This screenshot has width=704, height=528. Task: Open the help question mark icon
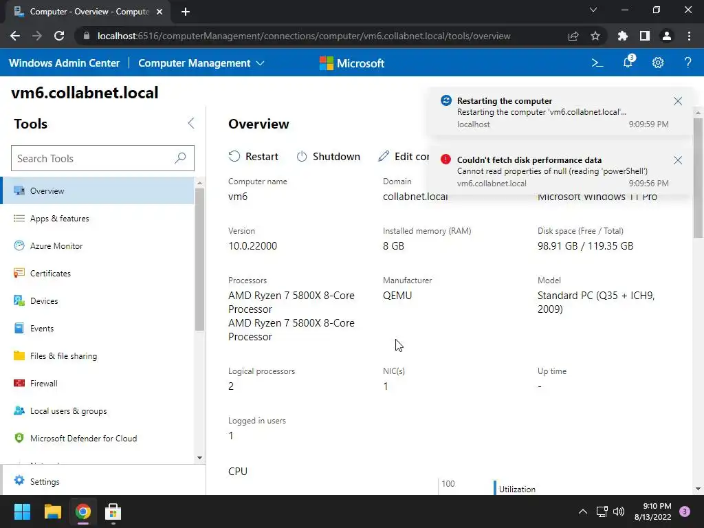pyautogui.click(x=687, y=63)
